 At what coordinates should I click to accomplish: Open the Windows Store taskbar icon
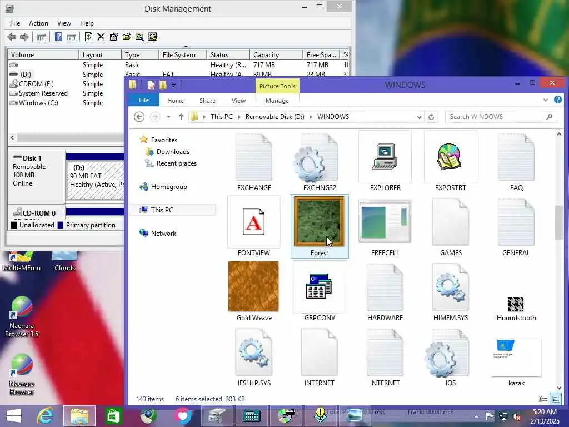coord(113,416)
